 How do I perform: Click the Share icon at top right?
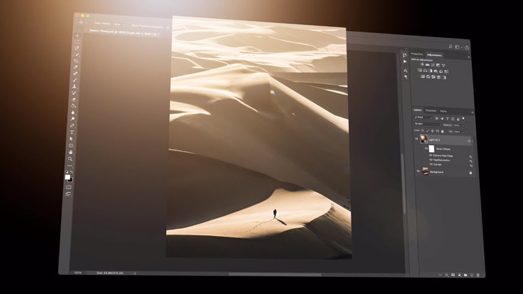[467, 47]
